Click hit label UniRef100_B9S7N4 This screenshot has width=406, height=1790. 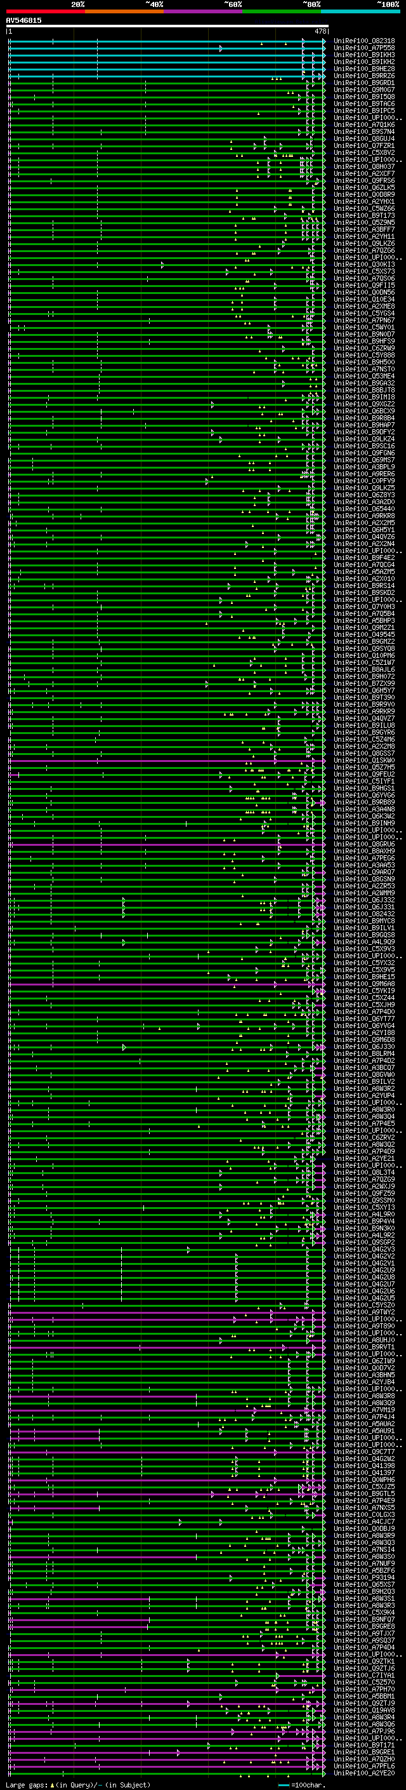[x=364, y=131]
